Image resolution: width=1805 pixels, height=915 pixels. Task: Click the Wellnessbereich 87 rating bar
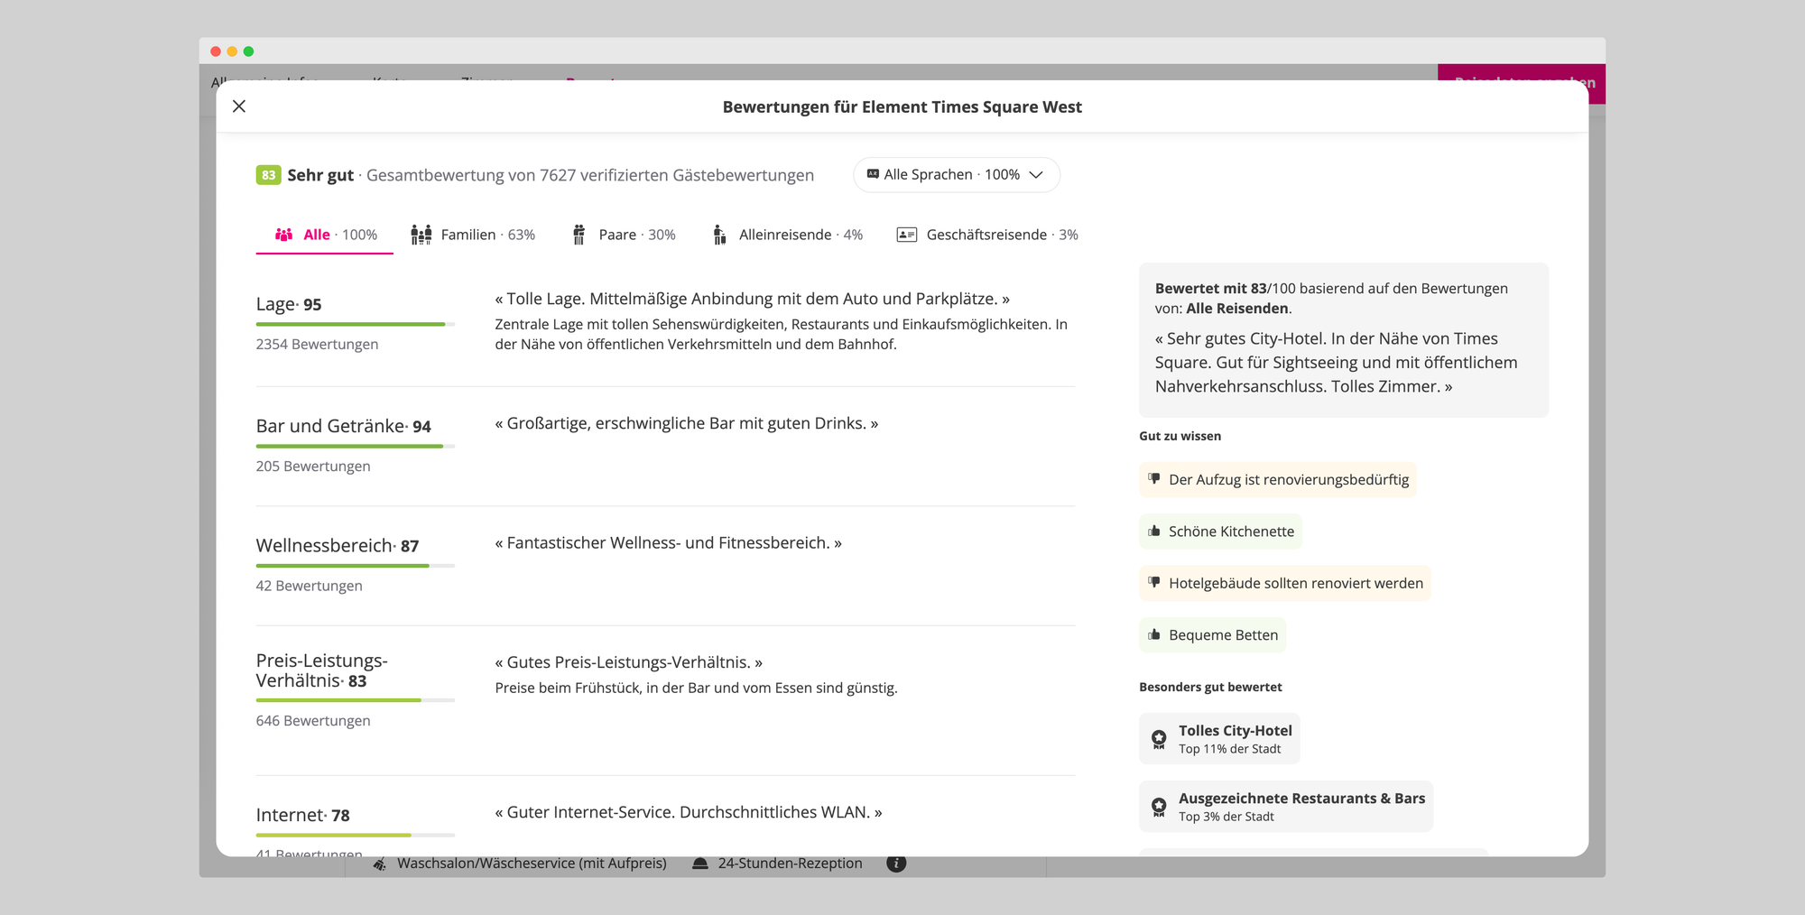[356, 566]
